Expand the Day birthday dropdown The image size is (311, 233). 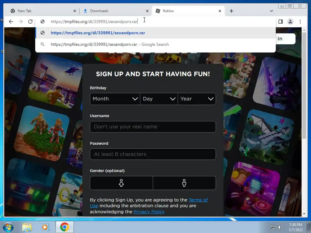pyautogui.click(x=159, y=99)
